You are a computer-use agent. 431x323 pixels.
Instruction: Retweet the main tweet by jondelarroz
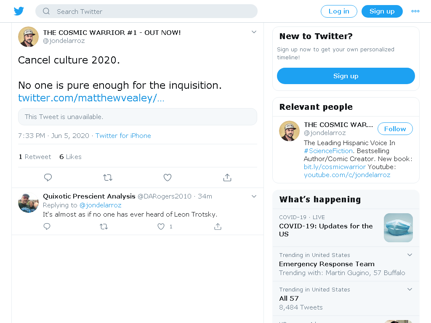coord(108,178)
